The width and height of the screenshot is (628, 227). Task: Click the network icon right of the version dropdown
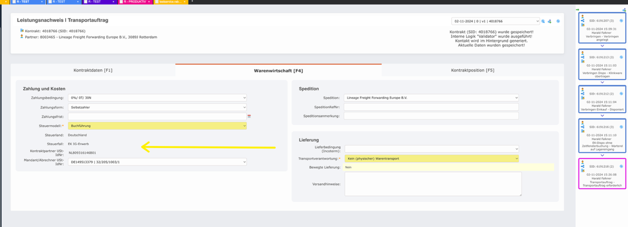tap(549, 21)
